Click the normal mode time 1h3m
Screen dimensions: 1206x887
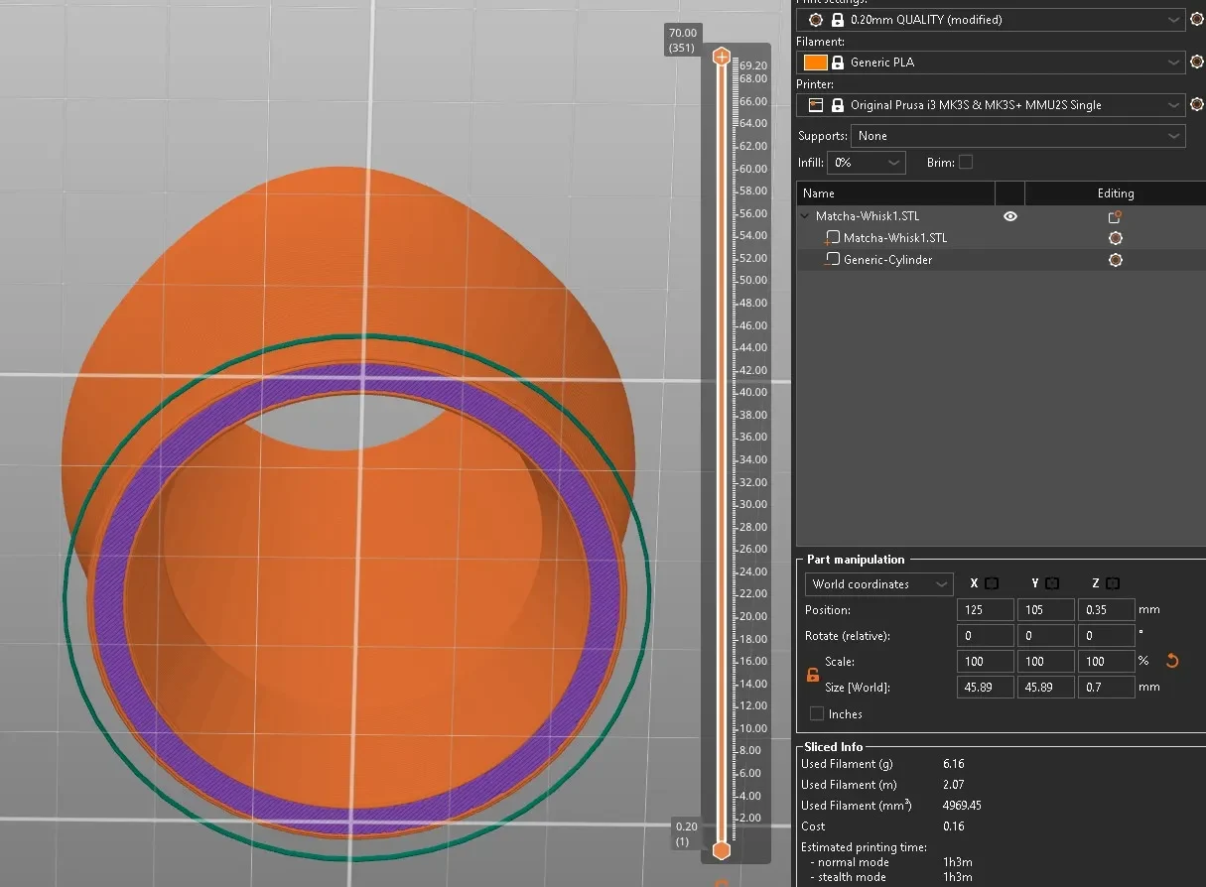coord(958,862)
